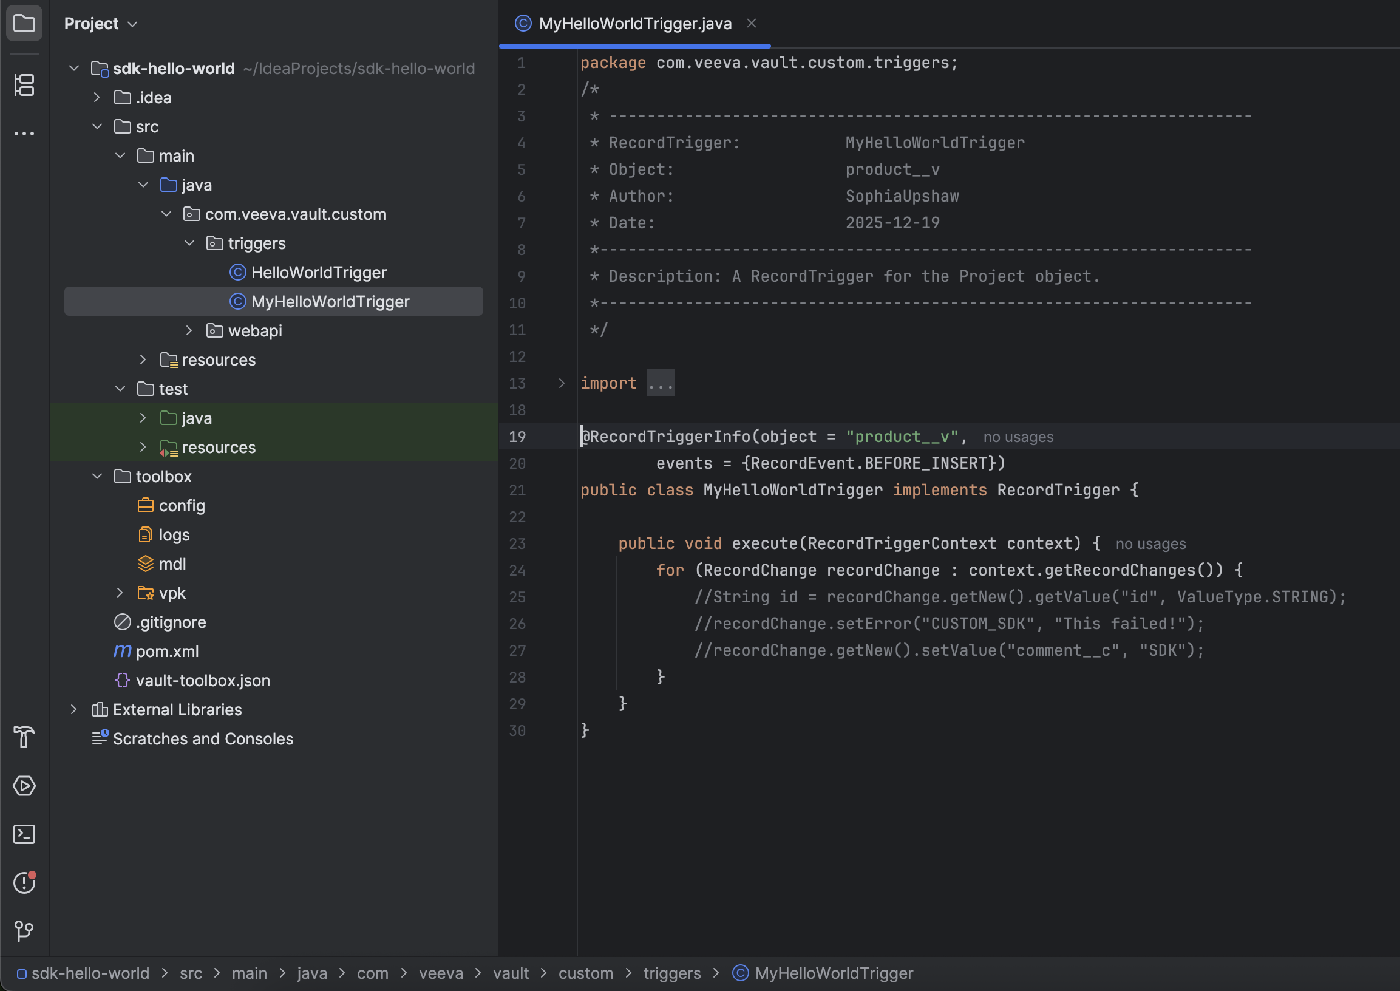1400x991 pixels.
Task: Click the folded "..." import placeholder
Action: click(661, 383)
